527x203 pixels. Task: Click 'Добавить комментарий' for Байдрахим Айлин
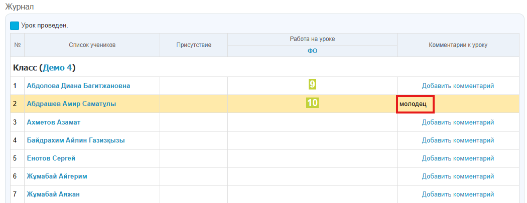click(x=458, y=140)
